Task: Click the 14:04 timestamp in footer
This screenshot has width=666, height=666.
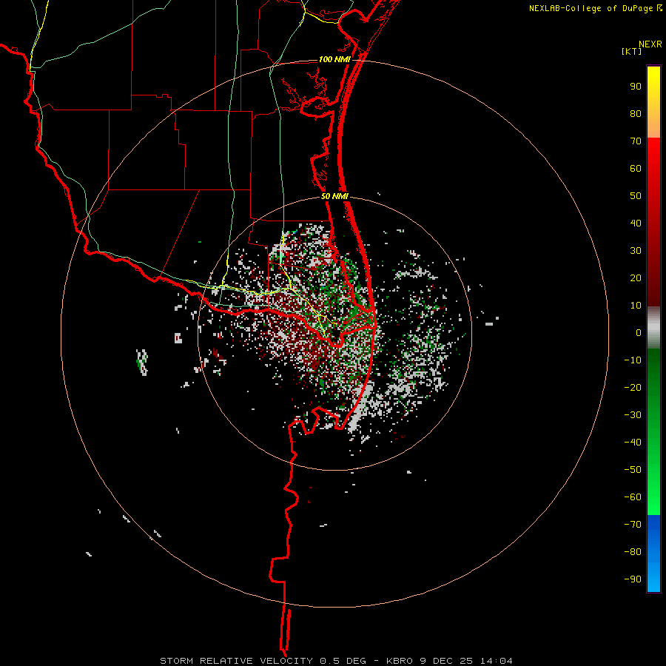Action: point(497,661)
